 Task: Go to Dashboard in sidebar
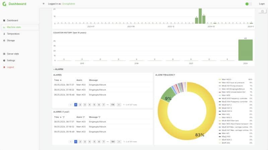coord(12,20)
